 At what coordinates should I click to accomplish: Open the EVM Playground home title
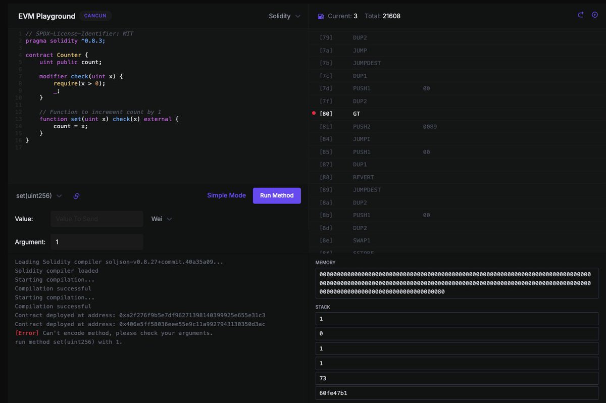pos(46,16)
